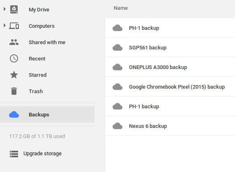
Task: Select the Backups label in the sidebar
Action: coord(39,115)
